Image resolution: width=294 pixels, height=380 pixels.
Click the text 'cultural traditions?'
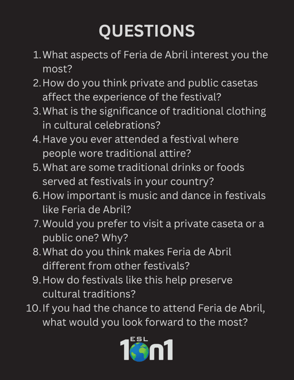[89, 294]
